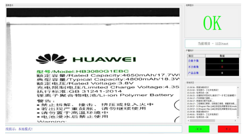Screen dimensions: 245x138
Task: Click the OK inspection result display
Action: 212,23
